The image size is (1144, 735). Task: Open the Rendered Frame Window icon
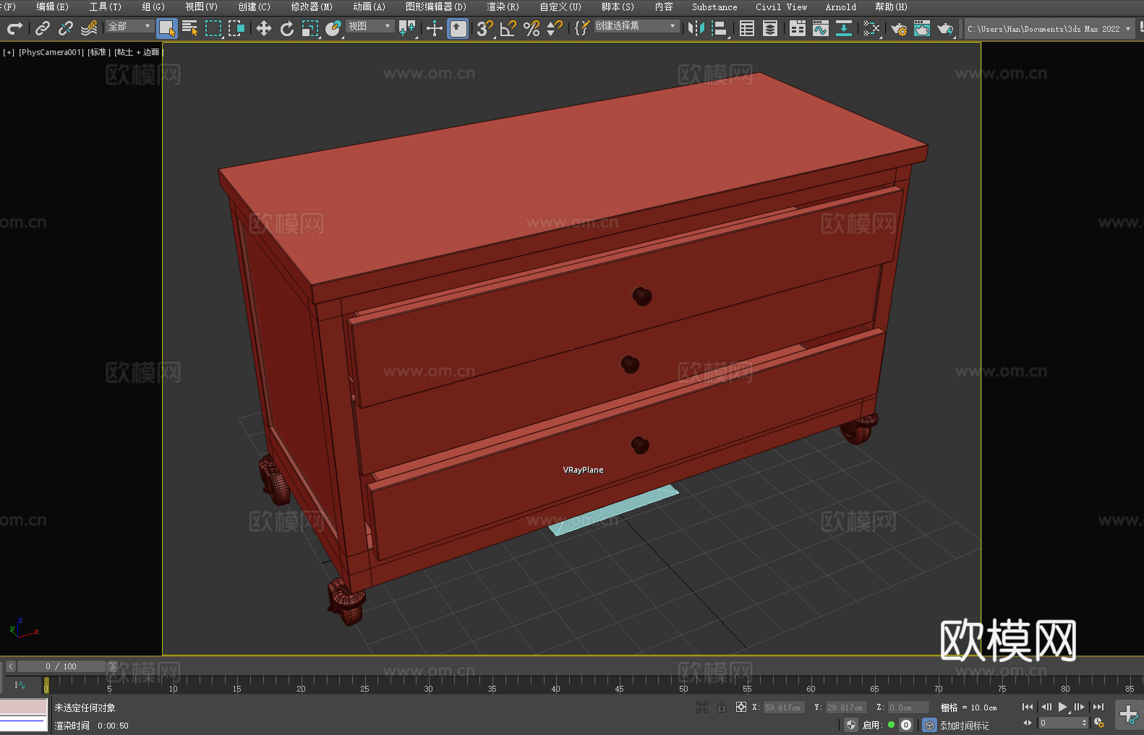click(922, 28)
